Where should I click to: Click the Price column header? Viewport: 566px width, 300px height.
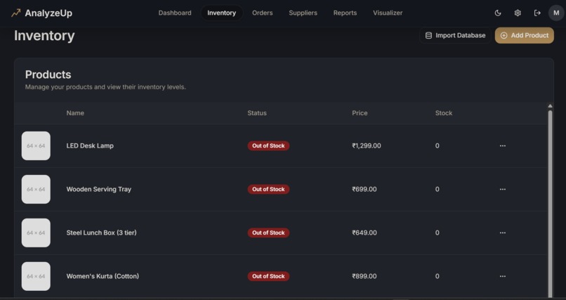[360, 113]
